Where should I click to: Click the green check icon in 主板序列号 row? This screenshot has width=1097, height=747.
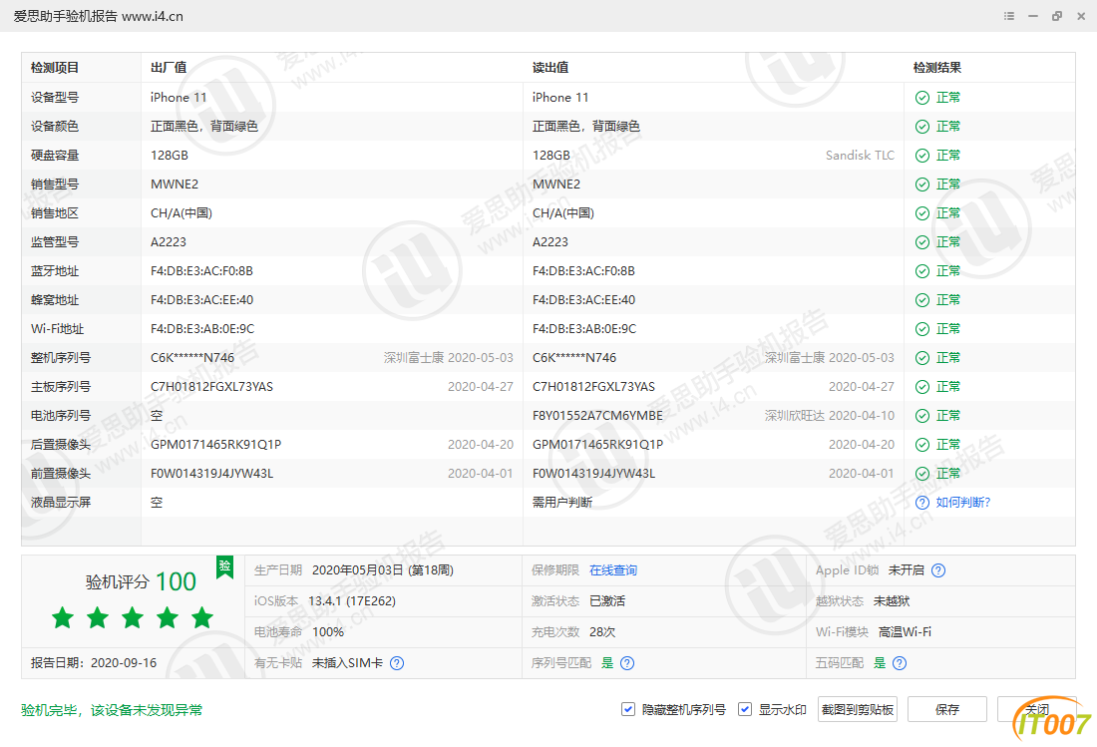pos(922,387)
